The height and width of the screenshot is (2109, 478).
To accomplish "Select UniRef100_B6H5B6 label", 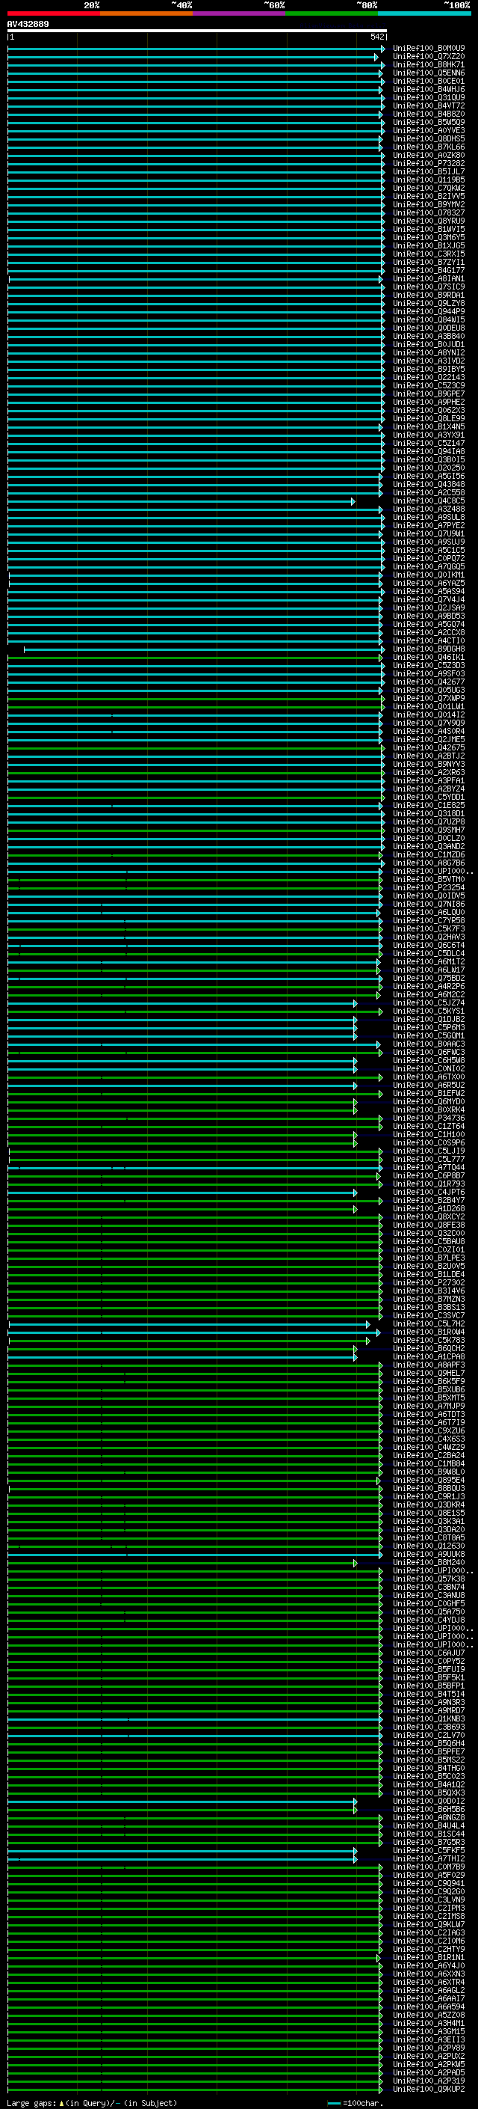I will click(428, 1809).
